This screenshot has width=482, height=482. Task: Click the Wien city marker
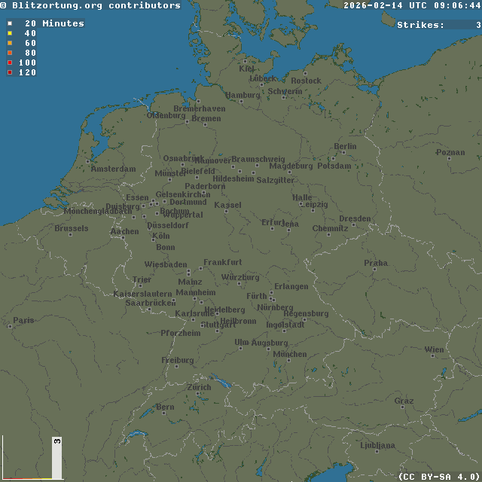click(434, 355)
